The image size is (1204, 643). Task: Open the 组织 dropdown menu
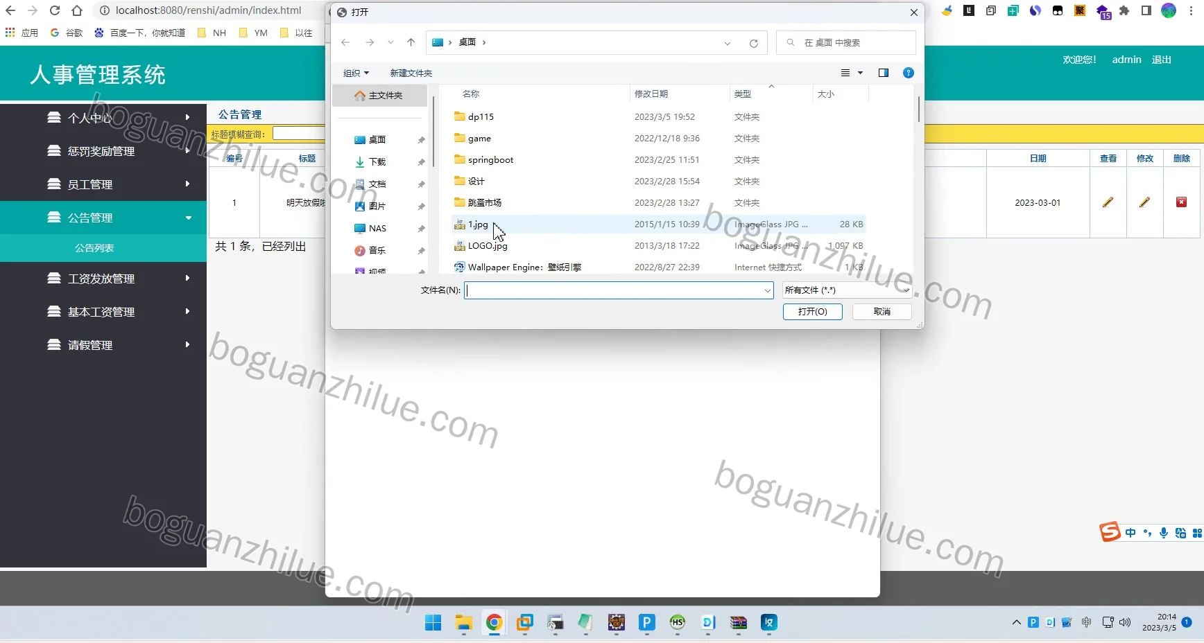(356, 73)
